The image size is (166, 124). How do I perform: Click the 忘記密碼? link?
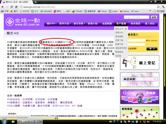click(133, 49)
